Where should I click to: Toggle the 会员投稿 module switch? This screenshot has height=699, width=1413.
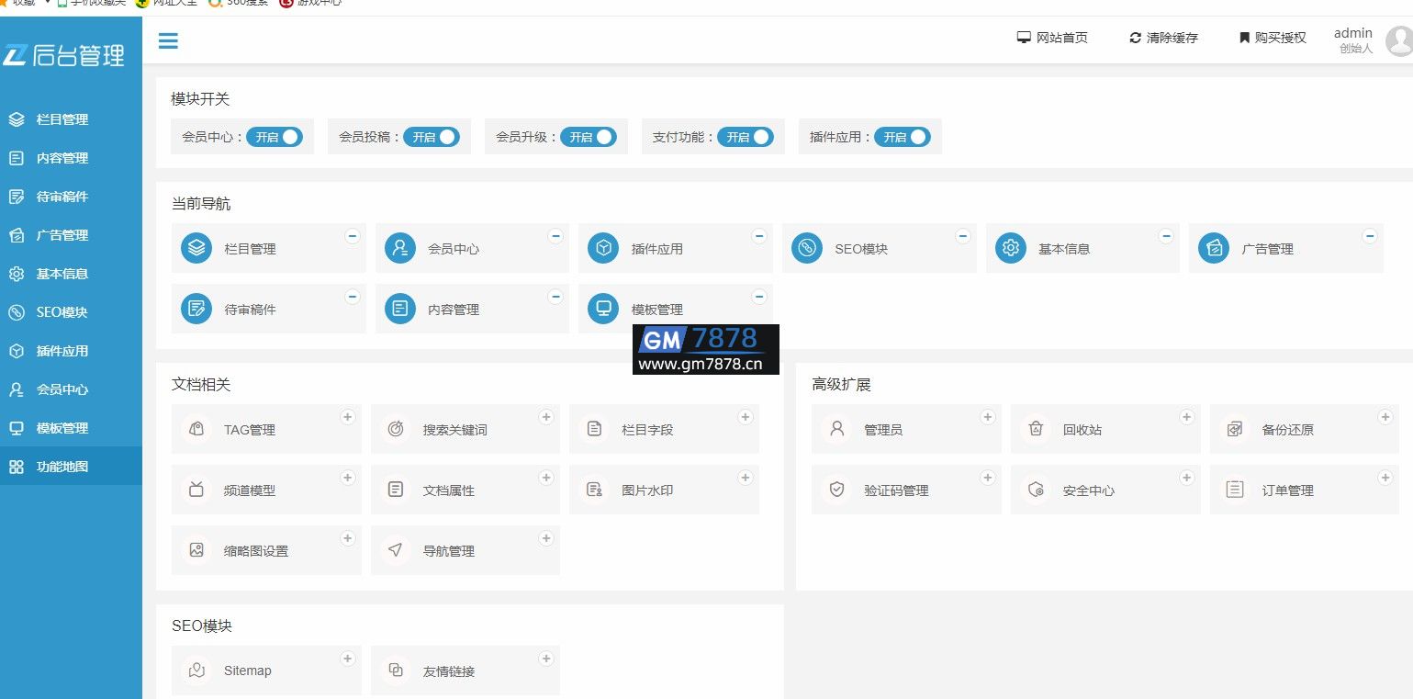pos(432,137)
